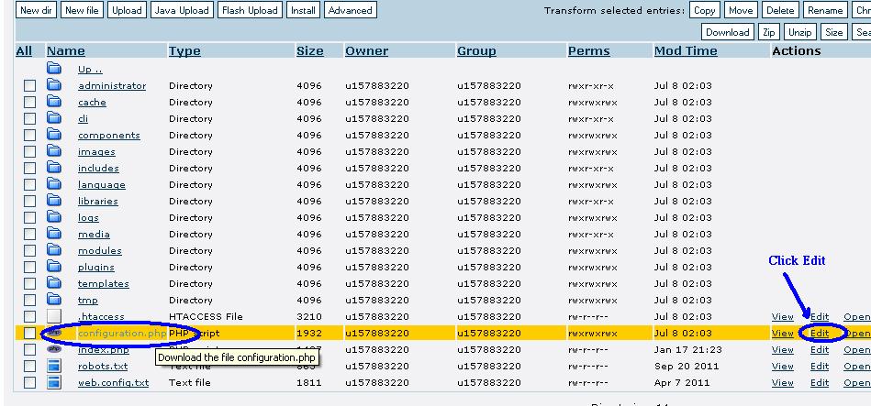The height and width of the screenshot is (406, 871).
Task: Click the images folder icon
Action: pos(54,151)
